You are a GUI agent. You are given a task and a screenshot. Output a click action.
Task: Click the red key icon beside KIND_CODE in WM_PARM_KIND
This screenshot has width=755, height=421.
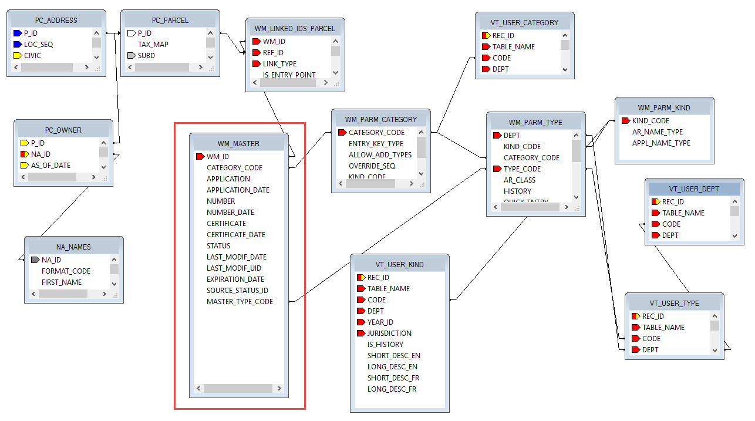pyautogui.click(x=625, y=121)
